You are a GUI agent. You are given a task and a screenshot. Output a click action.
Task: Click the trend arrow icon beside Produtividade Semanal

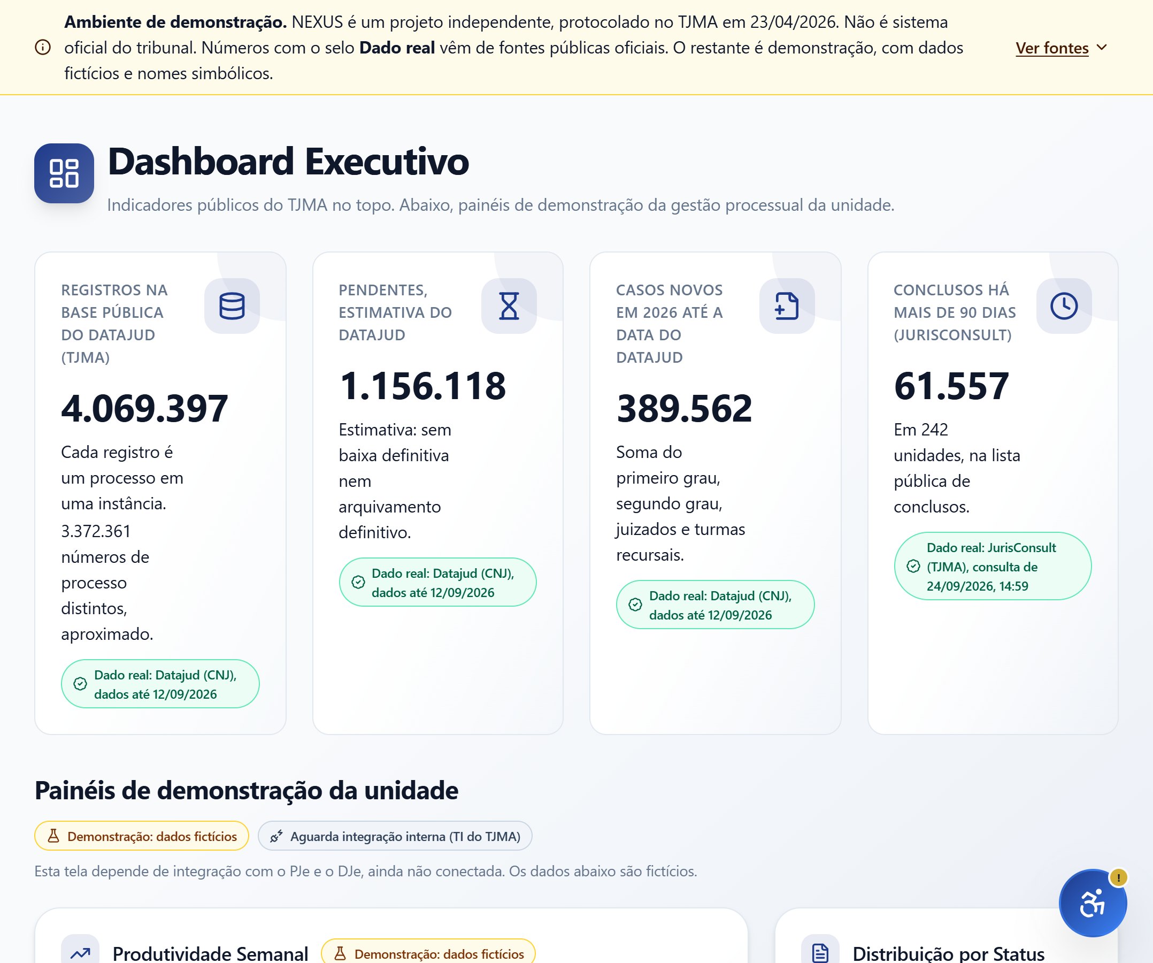(80, 953)
